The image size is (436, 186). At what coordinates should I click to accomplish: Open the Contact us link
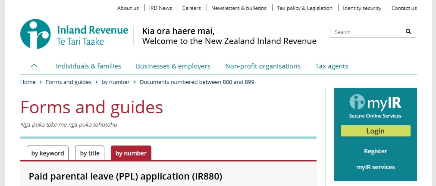pyautogui.click(x=404, y=8)
